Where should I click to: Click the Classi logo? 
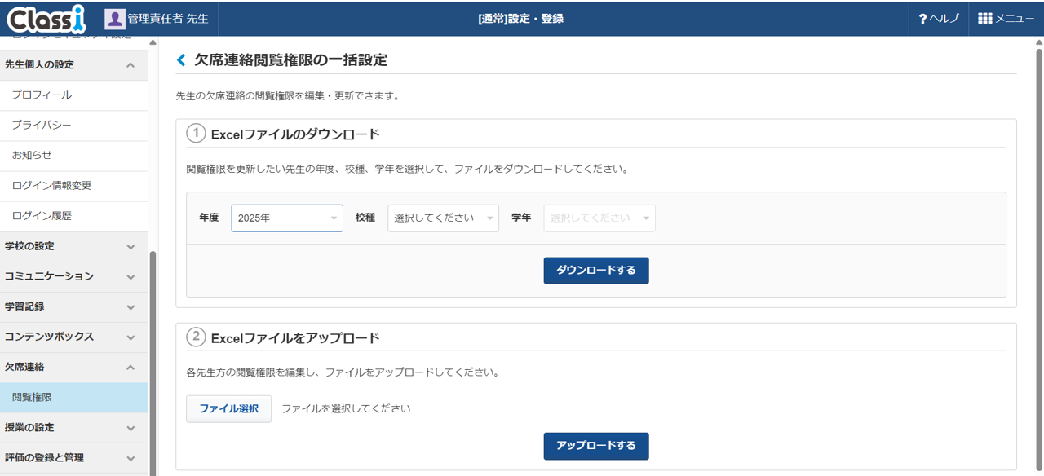(46, 18)
